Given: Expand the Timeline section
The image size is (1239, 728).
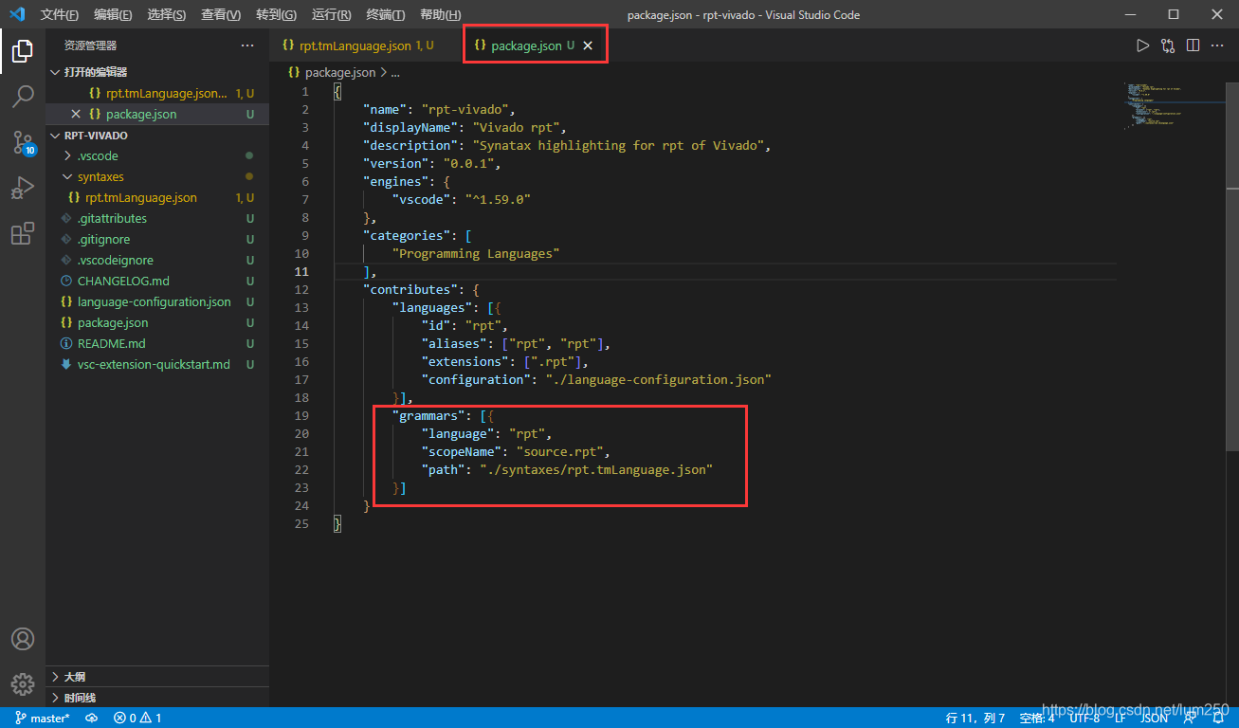Looking at the screenshot, I should pos(55,698).
